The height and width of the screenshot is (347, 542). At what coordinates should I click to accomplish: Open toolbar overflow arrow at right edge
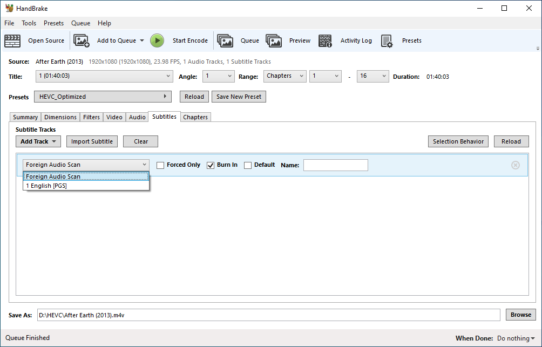[x=538, y=49]
